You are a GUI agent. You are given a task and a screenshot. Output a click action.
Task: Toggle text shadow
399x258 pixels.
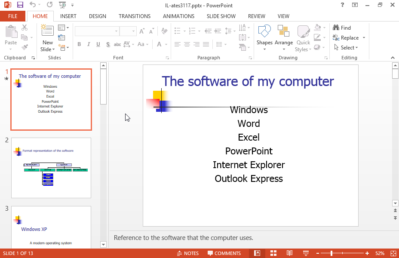tap(108, 44)
